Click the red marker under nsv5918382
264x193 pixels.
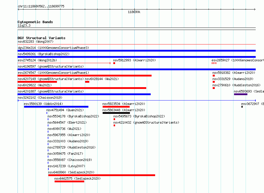point(214,76)
